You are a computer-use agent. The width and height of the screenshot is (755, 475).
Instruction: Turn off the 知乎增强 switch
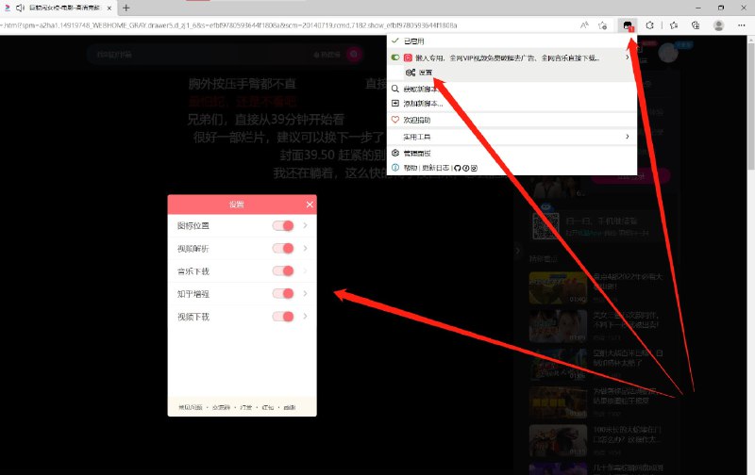click(x=283, y=294)
